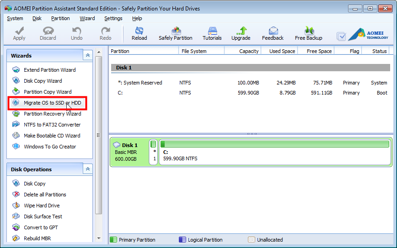397x248 pixels.
Task: Open Windows To Go Creator link
Action: click(50, 147)
